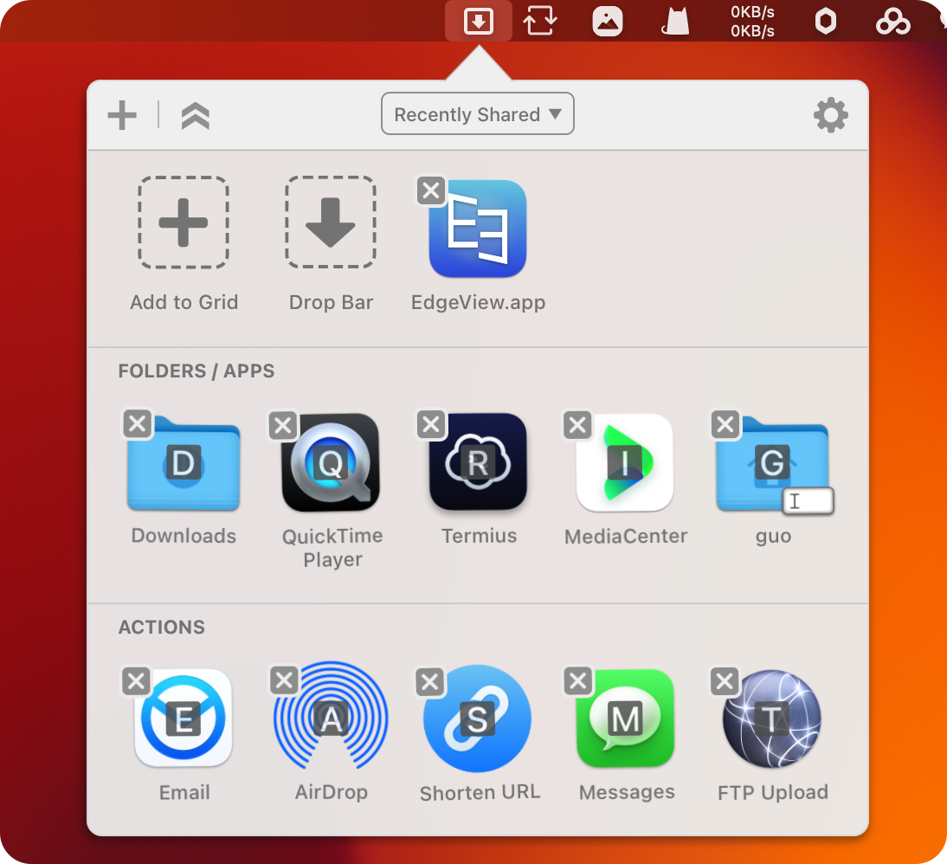
Task: Click the small text field on guo folder
Action: click(x=808, y=501)
